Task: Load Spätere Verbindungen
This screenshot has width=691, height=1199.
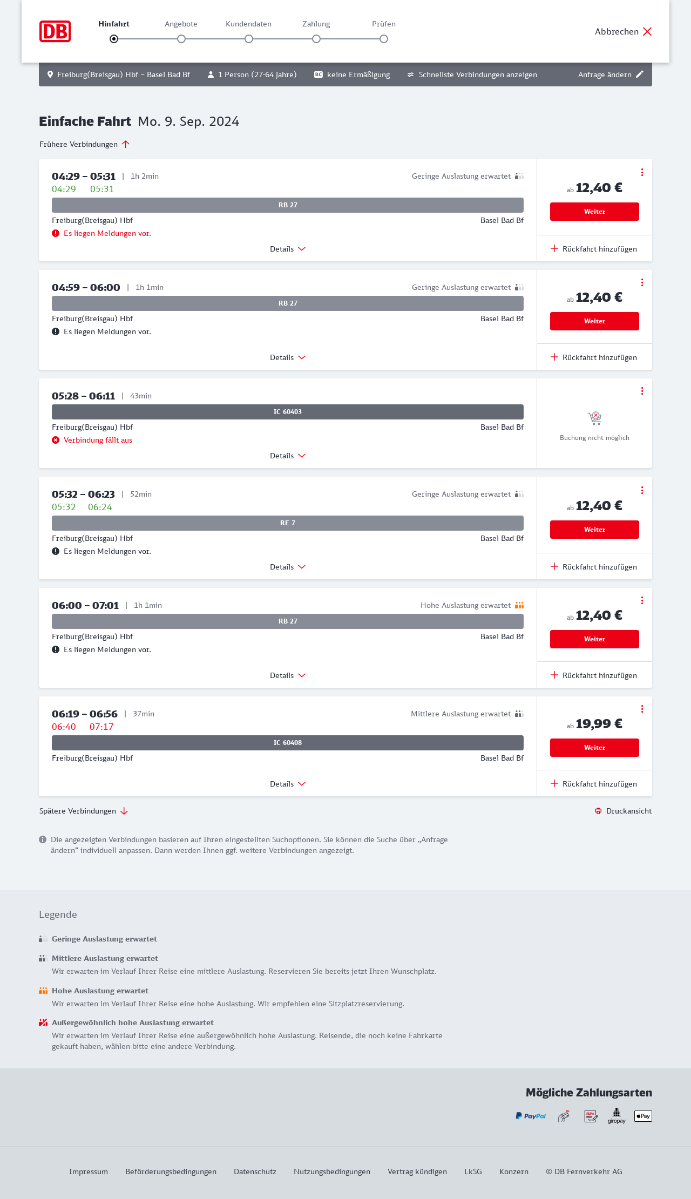Action: point(84,811)
